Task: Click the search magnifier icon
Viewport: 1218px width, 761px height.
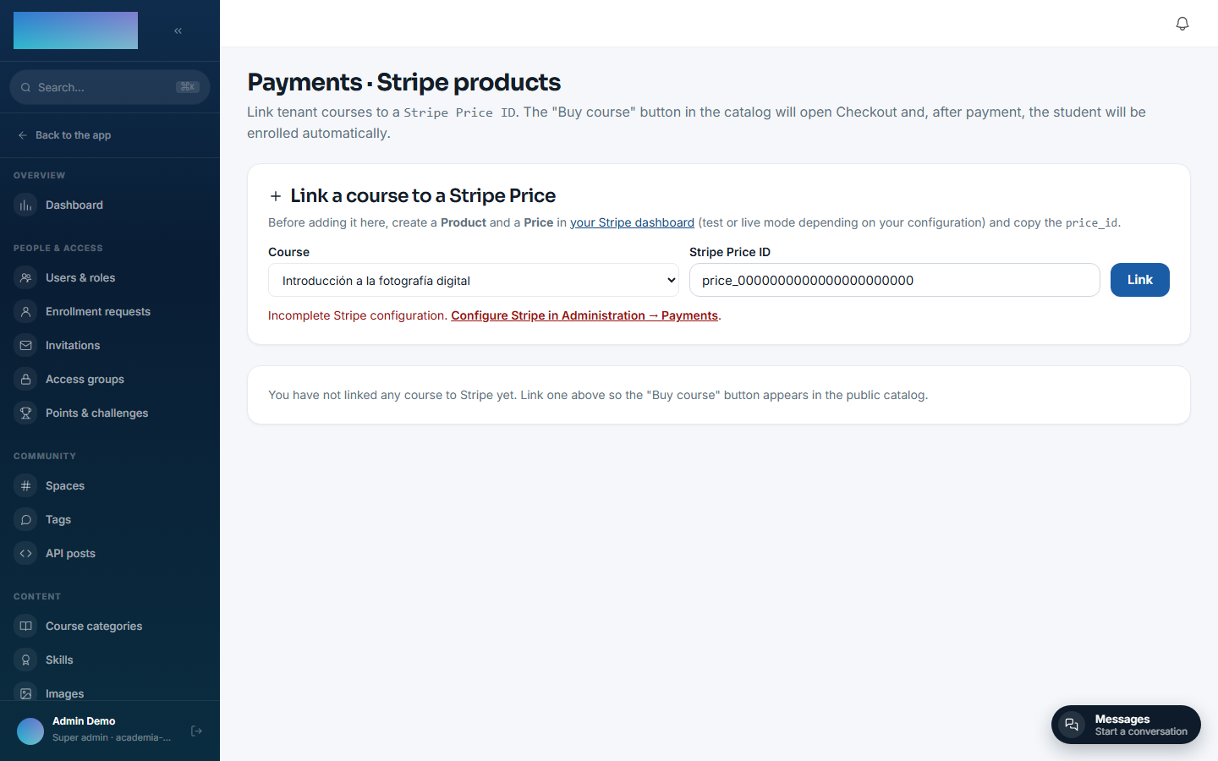Action: tap(25, 87)
